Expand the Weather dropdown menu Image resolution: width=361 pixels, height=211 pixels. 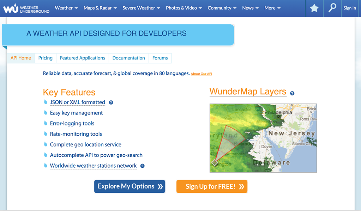pyautogui.click(x=66, y=8)
